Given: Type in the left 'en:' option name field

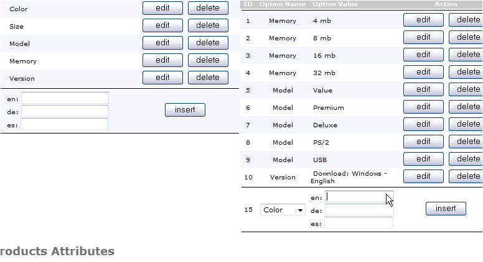Looking at the screenshot, I should [x=65, y=98].
